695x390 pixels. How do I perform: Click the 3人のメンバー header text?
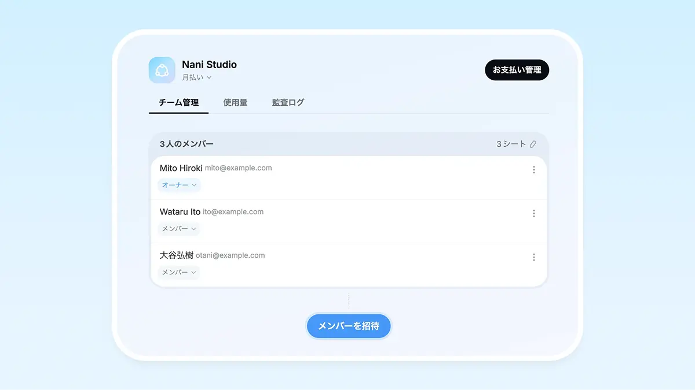[x=186, y=144]
